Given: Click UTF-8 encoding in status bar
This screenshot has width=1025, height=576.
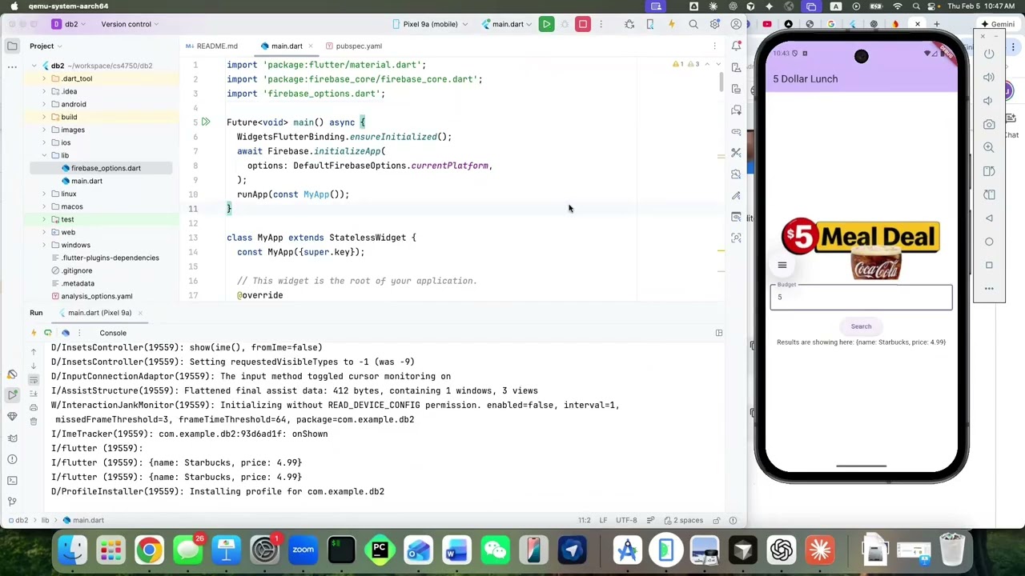Looking at the screenshot, I should coord(626,521).
